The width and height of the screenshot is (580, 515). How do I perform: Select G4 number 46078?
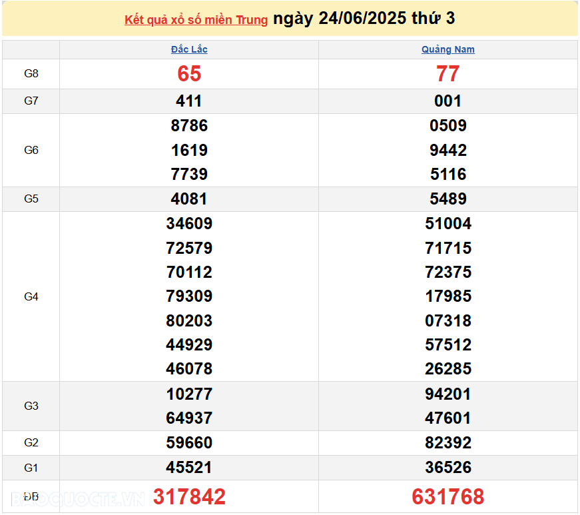[189, 369]
